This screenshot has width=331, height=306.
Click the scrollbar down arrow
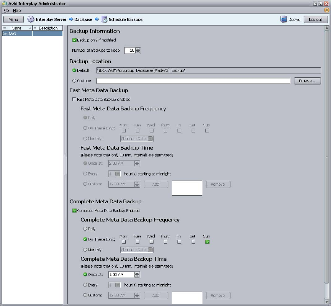(x=327, y=302)
